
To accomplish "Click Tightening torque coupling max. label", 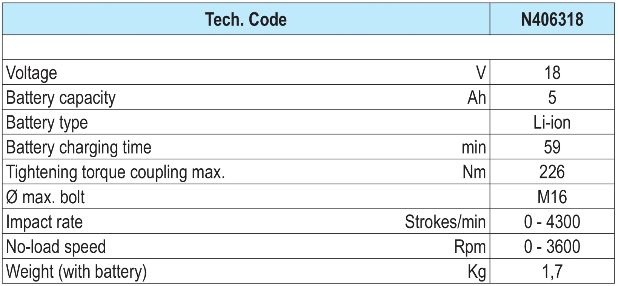I will (x=115, y=172).
